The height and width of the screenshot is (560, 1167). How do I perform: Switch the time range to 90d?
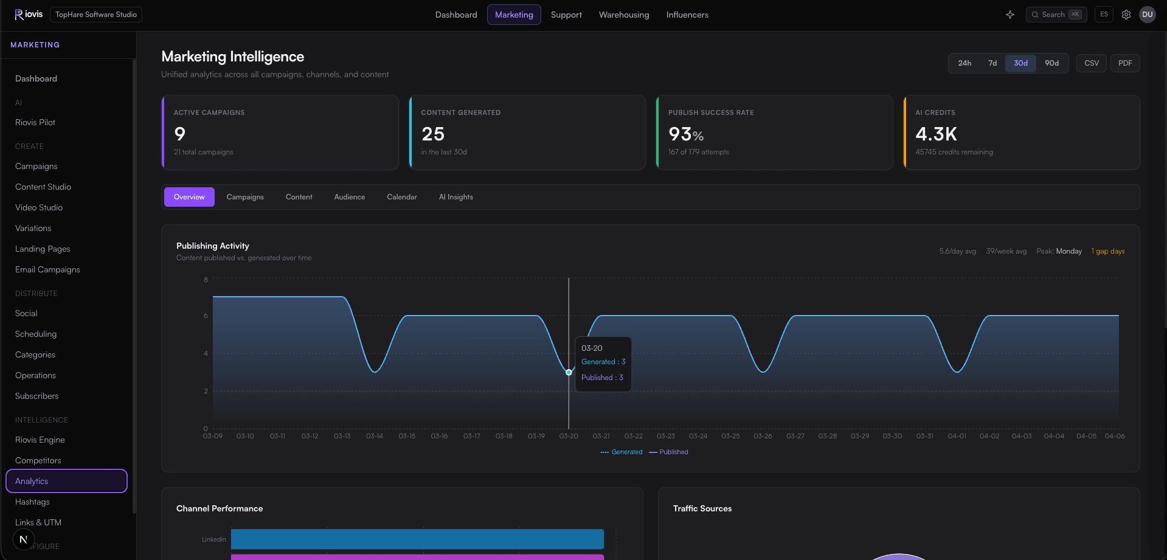[x=1051, y=63]
